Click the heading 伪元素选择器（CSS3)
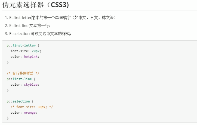 (35, 5)
